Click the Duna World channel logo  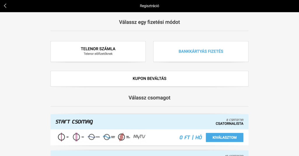tap(109, 137)
